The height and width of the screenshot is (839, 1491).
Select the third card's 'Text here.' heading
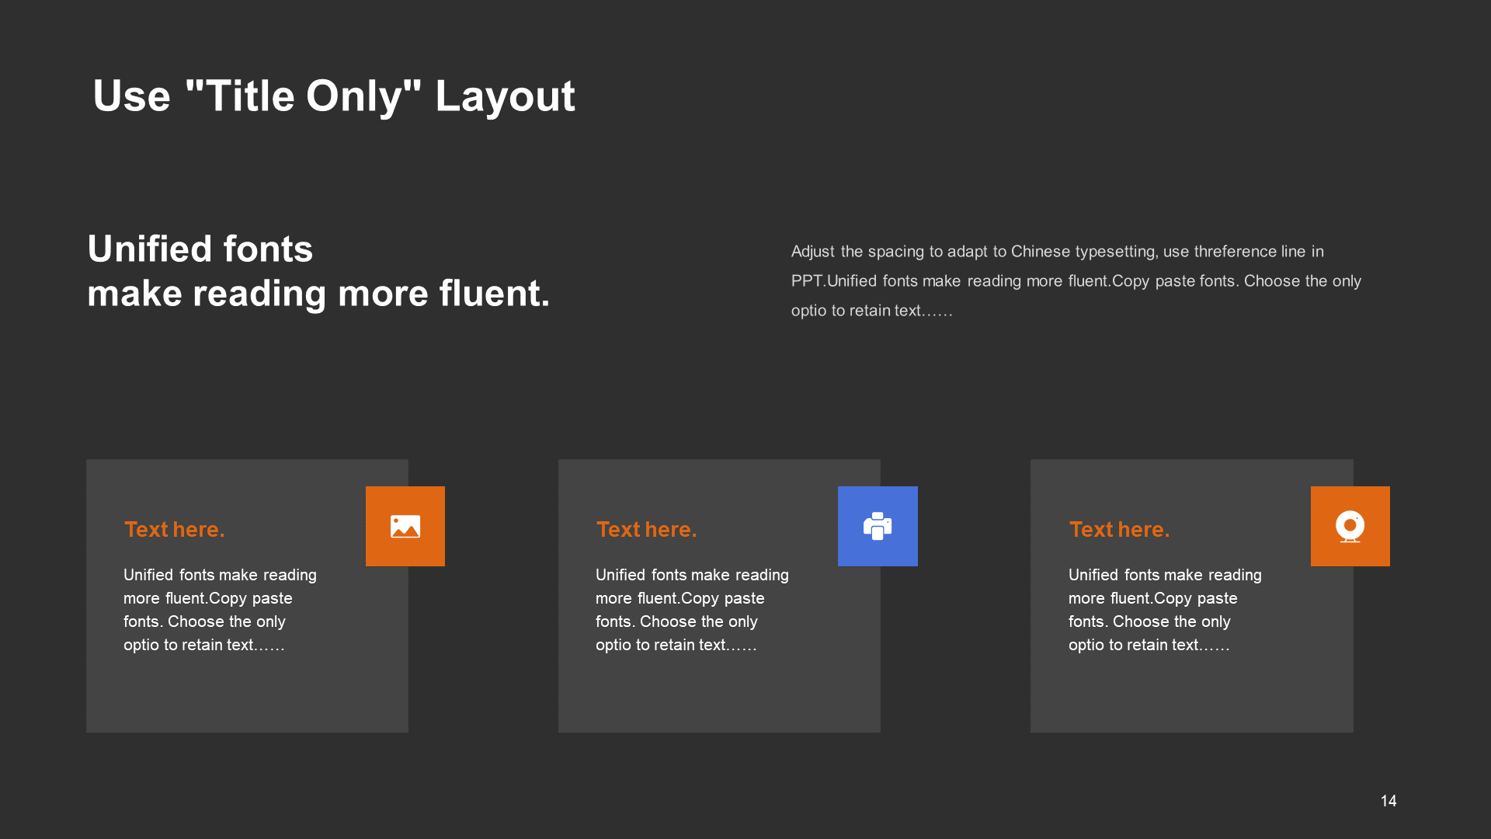1120,529
